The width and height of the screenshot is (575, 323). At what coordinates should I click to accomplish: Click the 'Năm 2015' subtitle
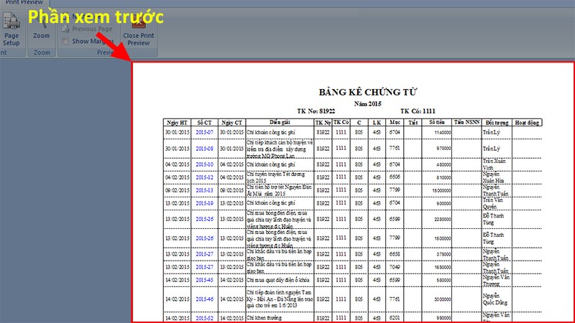(367, 104)
